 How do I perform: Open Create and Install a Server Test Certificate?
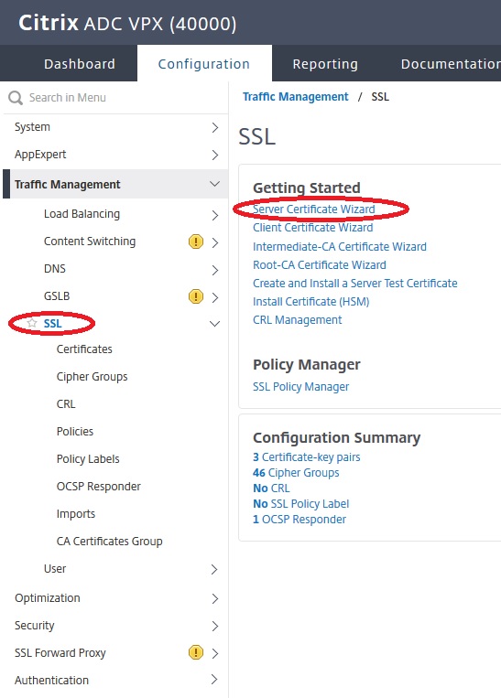tap(355, 283)
